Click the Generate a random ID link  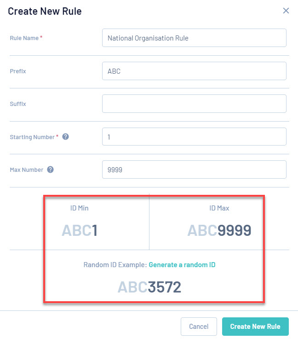(x=182, y=265)
